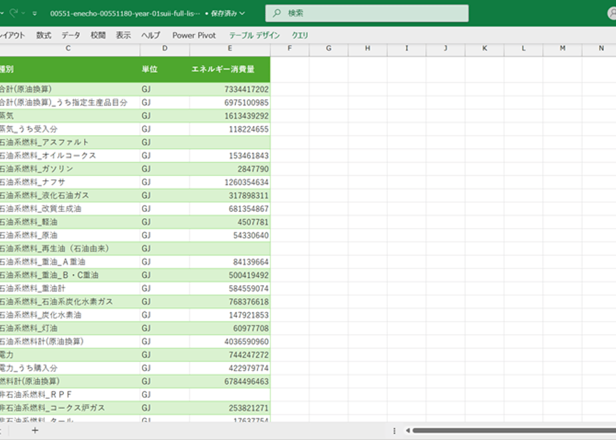Select column C header
616x440 pixels.
[69, 48]
